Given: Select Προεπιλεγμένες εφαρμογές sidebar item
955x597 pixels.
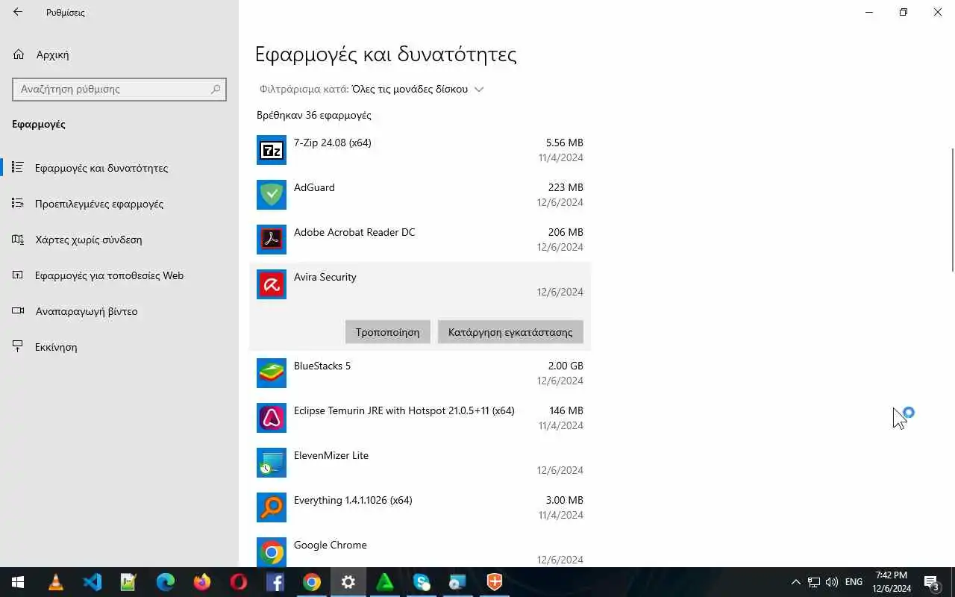Looking at the screenshot, I should click(x=119, y=204).
